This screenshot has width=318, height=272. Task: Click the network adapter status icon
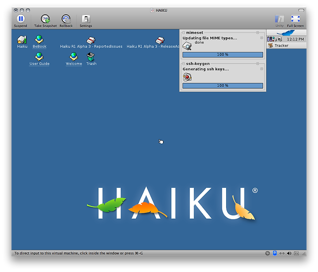pyautogui.click(x=282, y=253)
